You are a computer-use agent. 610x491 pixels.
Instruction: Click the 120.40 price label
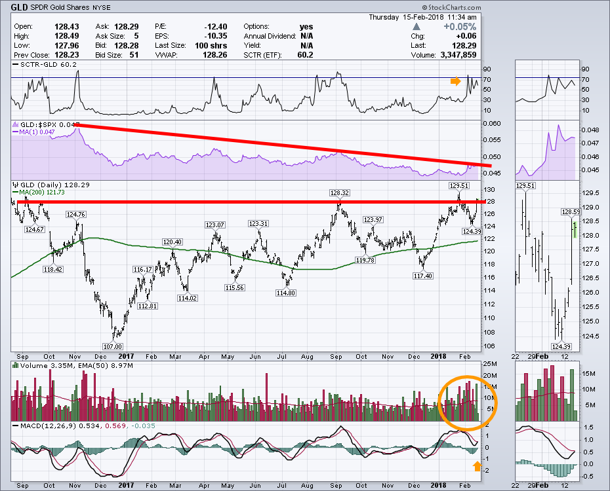[173, 242]
